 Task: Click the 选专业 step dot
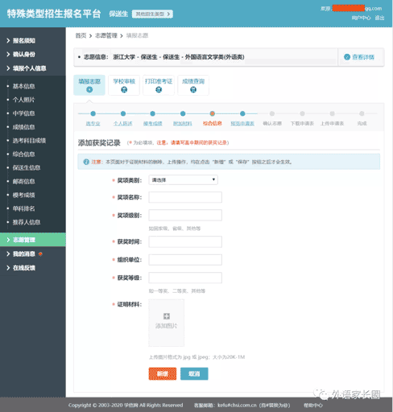(93, 113)
